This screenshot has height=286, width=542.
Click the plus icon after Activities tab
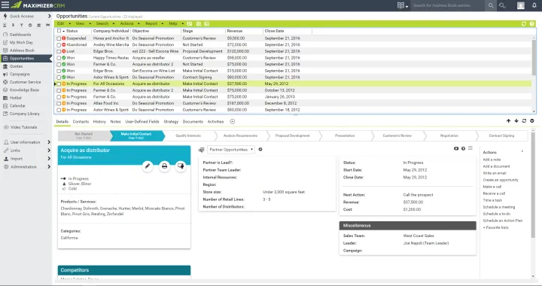click(x=233, y=122)
